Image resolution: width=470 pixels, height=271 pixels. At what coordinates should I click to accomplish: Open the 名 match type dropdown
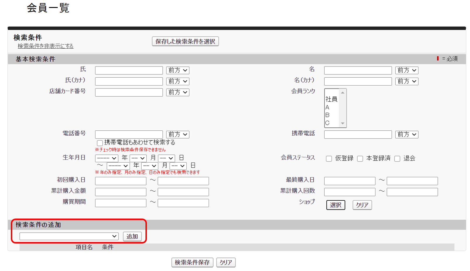click(406, 70)
